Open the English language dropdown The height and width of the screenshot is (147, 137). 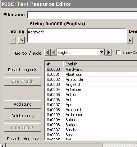pyautogui.click(x=102, y=52)
